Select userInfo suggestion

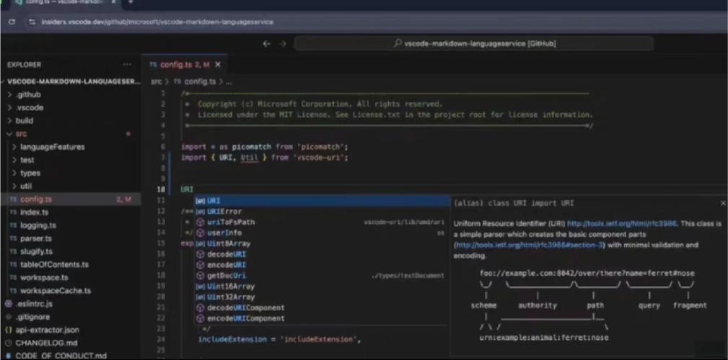click(x=323, y=233)
